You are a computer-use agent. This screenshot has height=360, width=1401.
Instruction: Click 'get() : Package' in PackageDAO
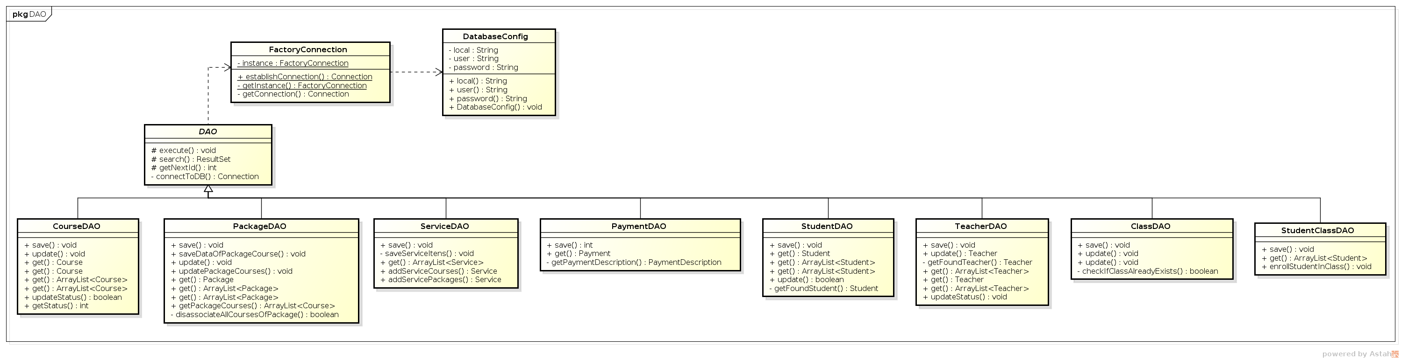point(202,280)
